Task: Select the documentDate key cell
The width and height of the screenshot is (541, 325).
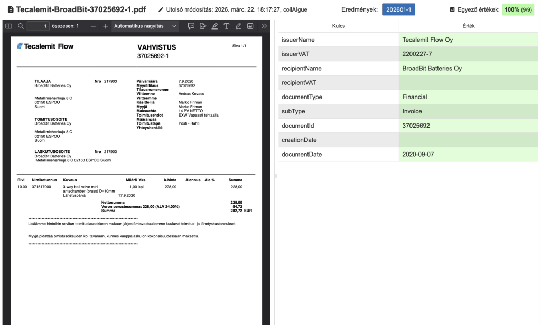Action: point(339,155)
